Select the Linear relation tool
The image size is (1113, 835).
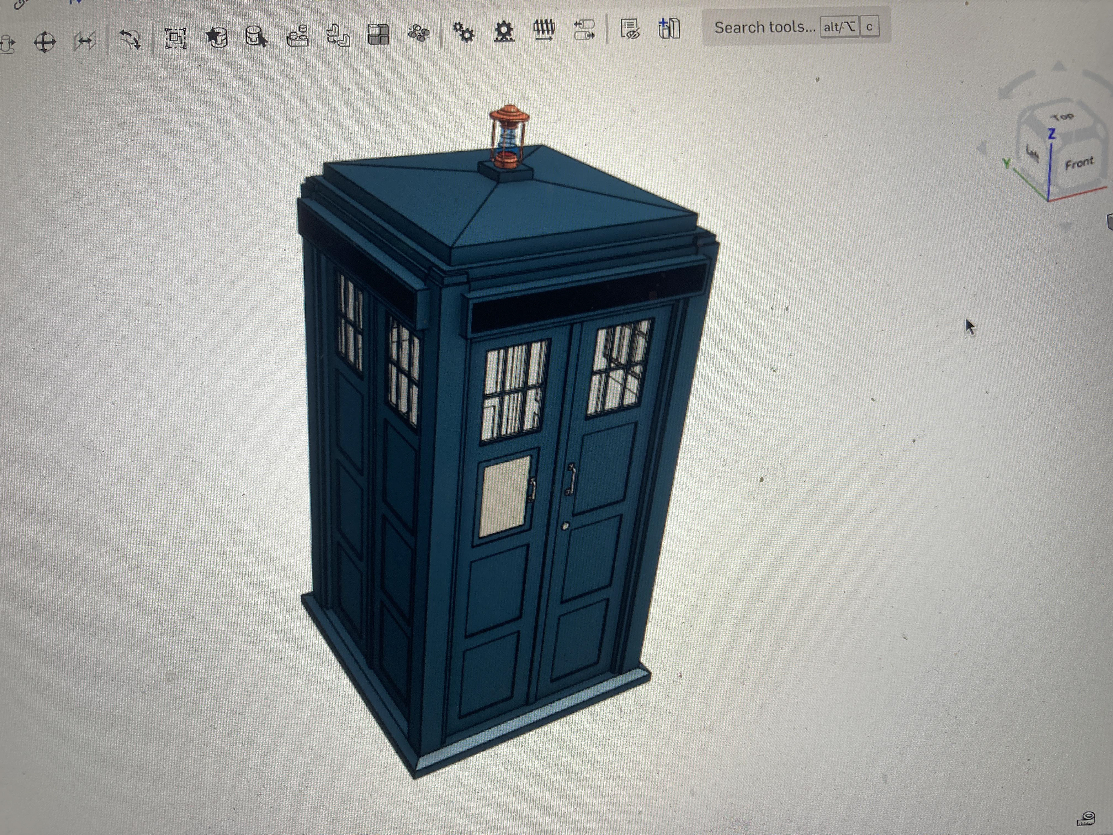coord(584,29)
